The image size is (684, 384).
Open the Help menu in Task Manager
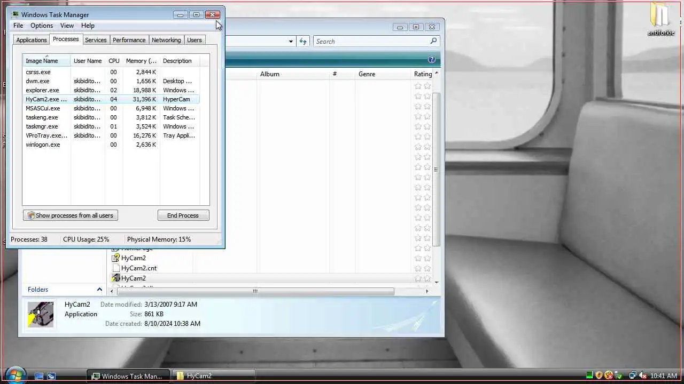[x=88, y=26]
